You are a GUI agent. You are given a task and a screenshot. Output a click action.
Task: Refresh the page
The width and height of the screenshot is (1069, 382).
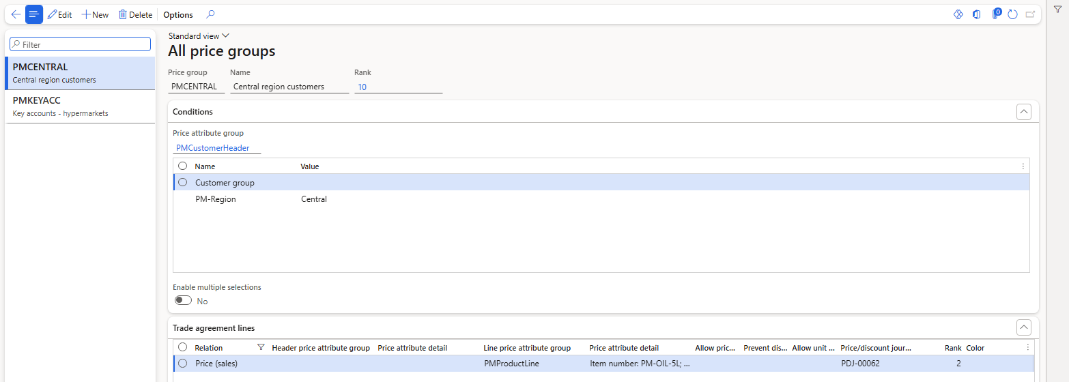click(x=1012, y=14)
